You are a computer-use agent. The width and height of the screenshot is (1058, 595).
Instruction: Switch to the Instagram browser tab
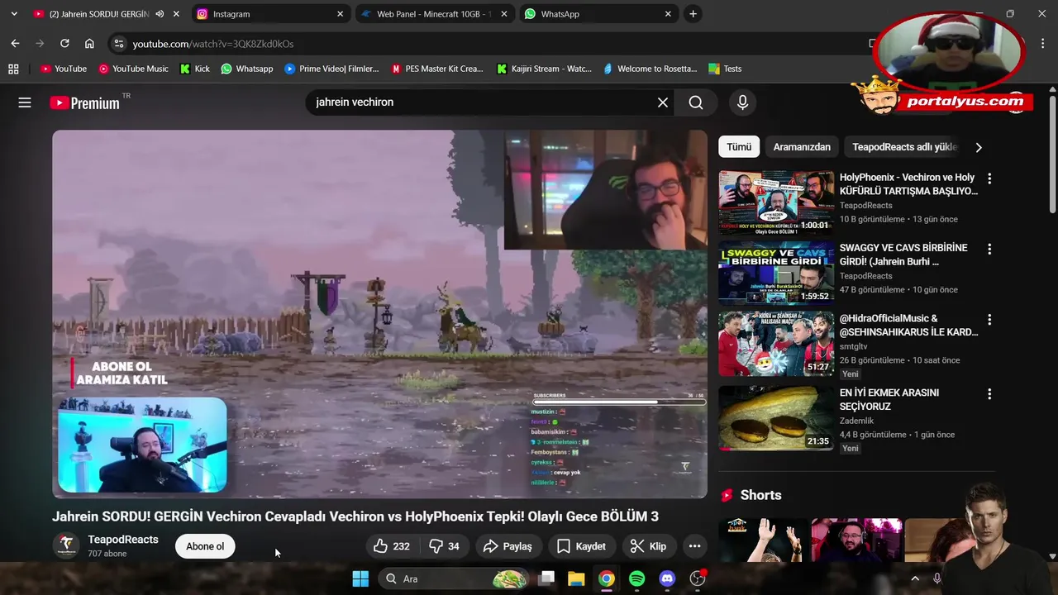click(x=269, y=14)
